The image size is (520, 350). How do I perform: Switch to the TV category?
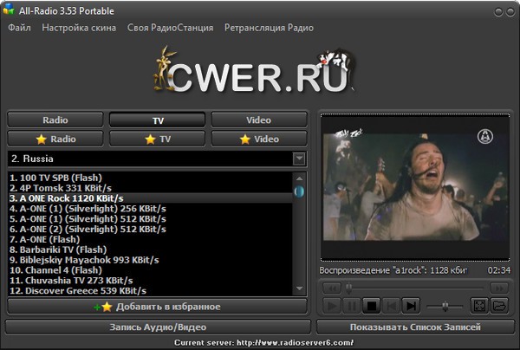click(x=158, y=120)
